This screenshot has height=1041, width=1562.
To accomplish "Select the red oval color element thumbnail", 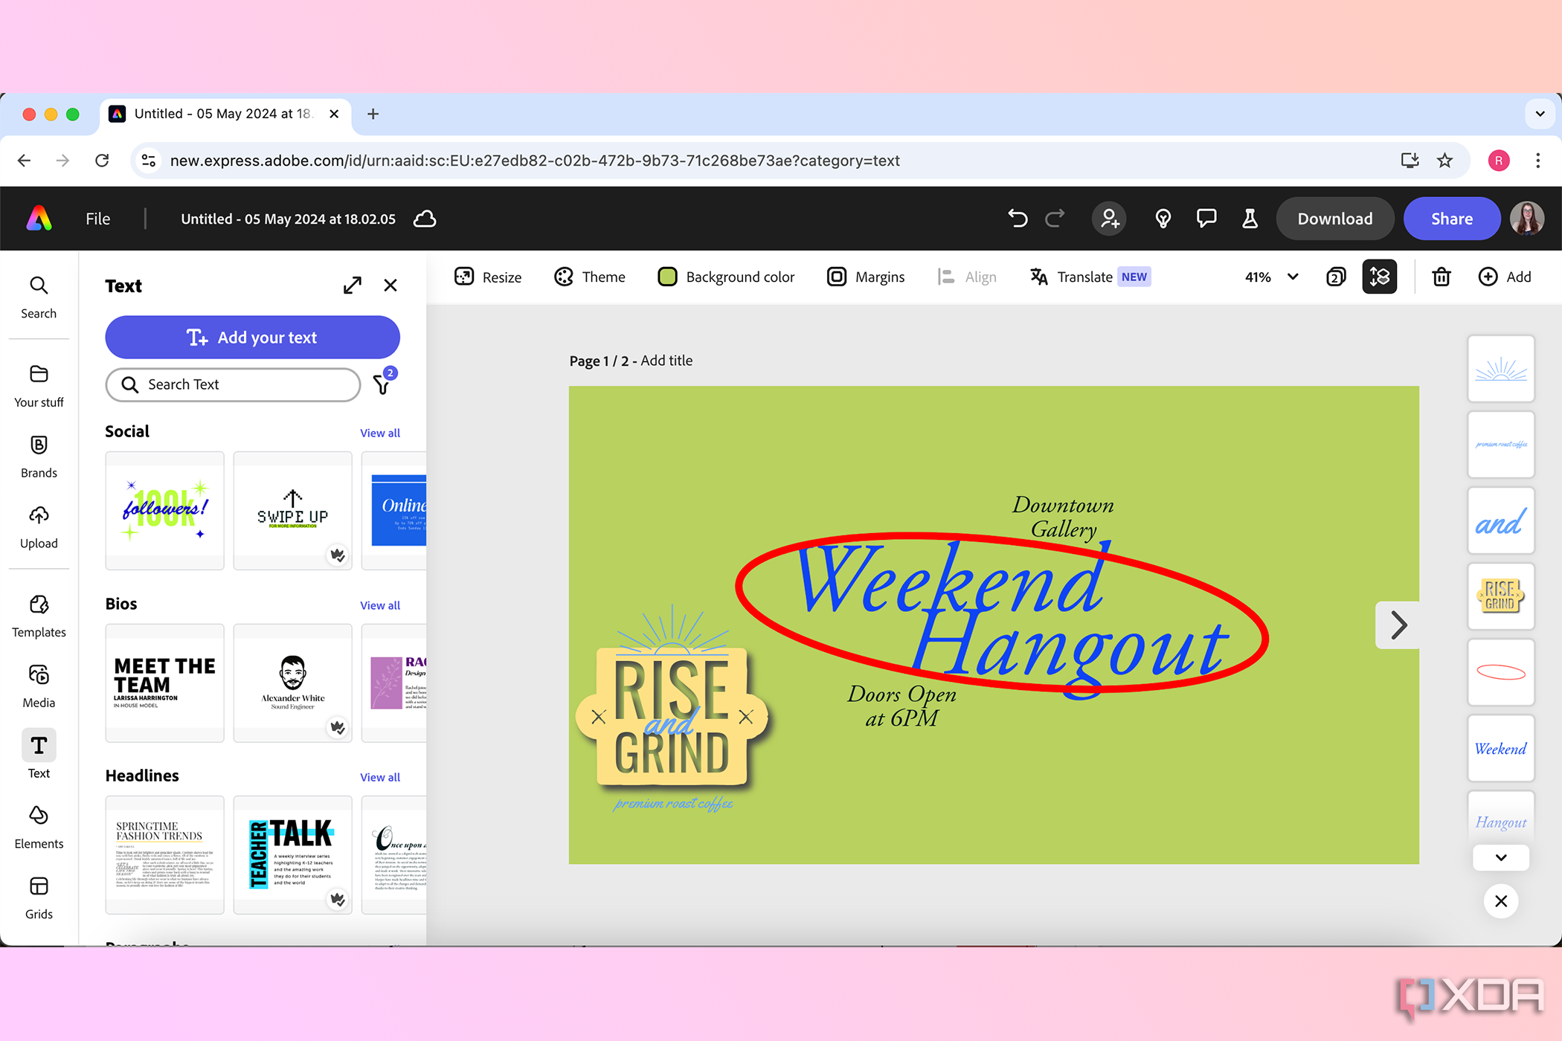I will pos(1500,671).
